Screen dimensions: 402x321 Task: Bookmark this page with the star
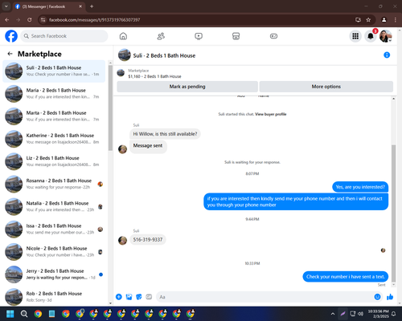pos(368,20)
